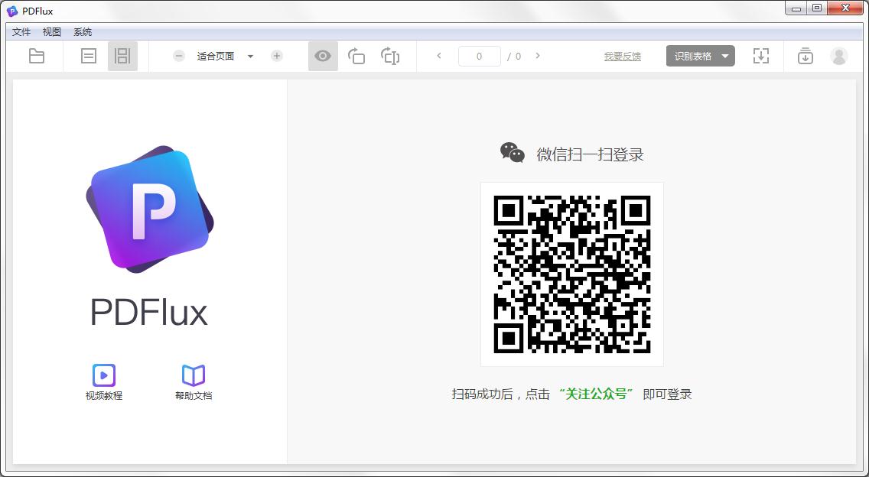Open the 视图 menu
Screen dimensions: 869x477
50,31
